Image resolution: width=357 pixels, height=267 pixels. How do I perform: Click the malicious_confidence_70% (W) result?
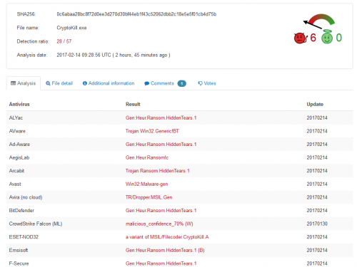coord(159,224)
